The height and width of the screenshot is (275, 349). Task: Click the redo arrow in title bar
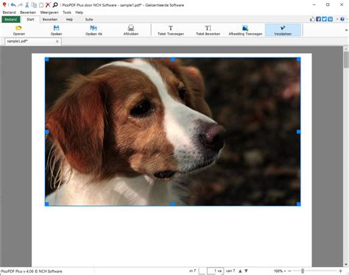[20, 4]
